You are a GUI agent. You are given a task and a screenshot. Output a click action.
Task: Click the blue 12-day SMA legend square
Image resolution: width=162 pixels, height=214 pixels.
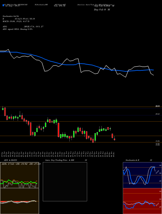click(x=3, y=5)
